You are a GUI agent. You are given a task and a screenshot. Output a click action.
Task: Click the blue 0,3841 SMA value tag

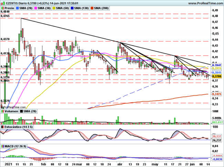point(216,73)
